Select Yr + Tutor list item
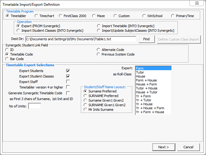206x155 pixels. click(153, 100)
